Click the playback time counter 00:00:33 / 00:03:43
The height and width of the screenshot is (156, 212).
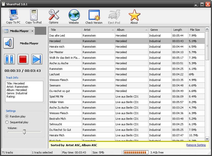point(23,71)
